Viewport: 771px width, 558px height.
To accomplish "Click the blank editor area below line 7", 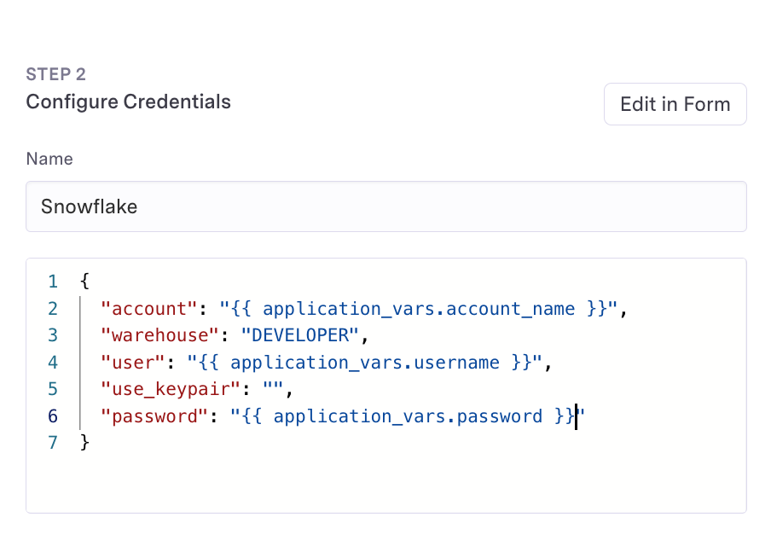I will 385,482.
